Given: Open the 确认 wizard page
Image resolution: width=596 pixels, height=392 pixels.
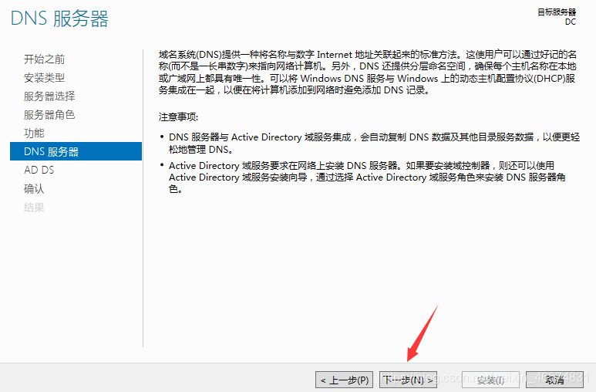Looking at the screenshot, I should 34,188.
